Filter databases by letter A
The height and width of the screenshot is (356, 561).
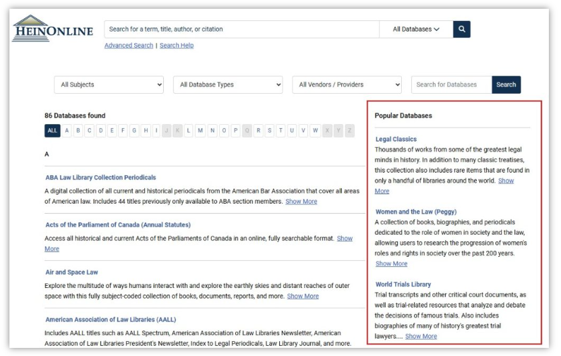(x=67, y=131)
